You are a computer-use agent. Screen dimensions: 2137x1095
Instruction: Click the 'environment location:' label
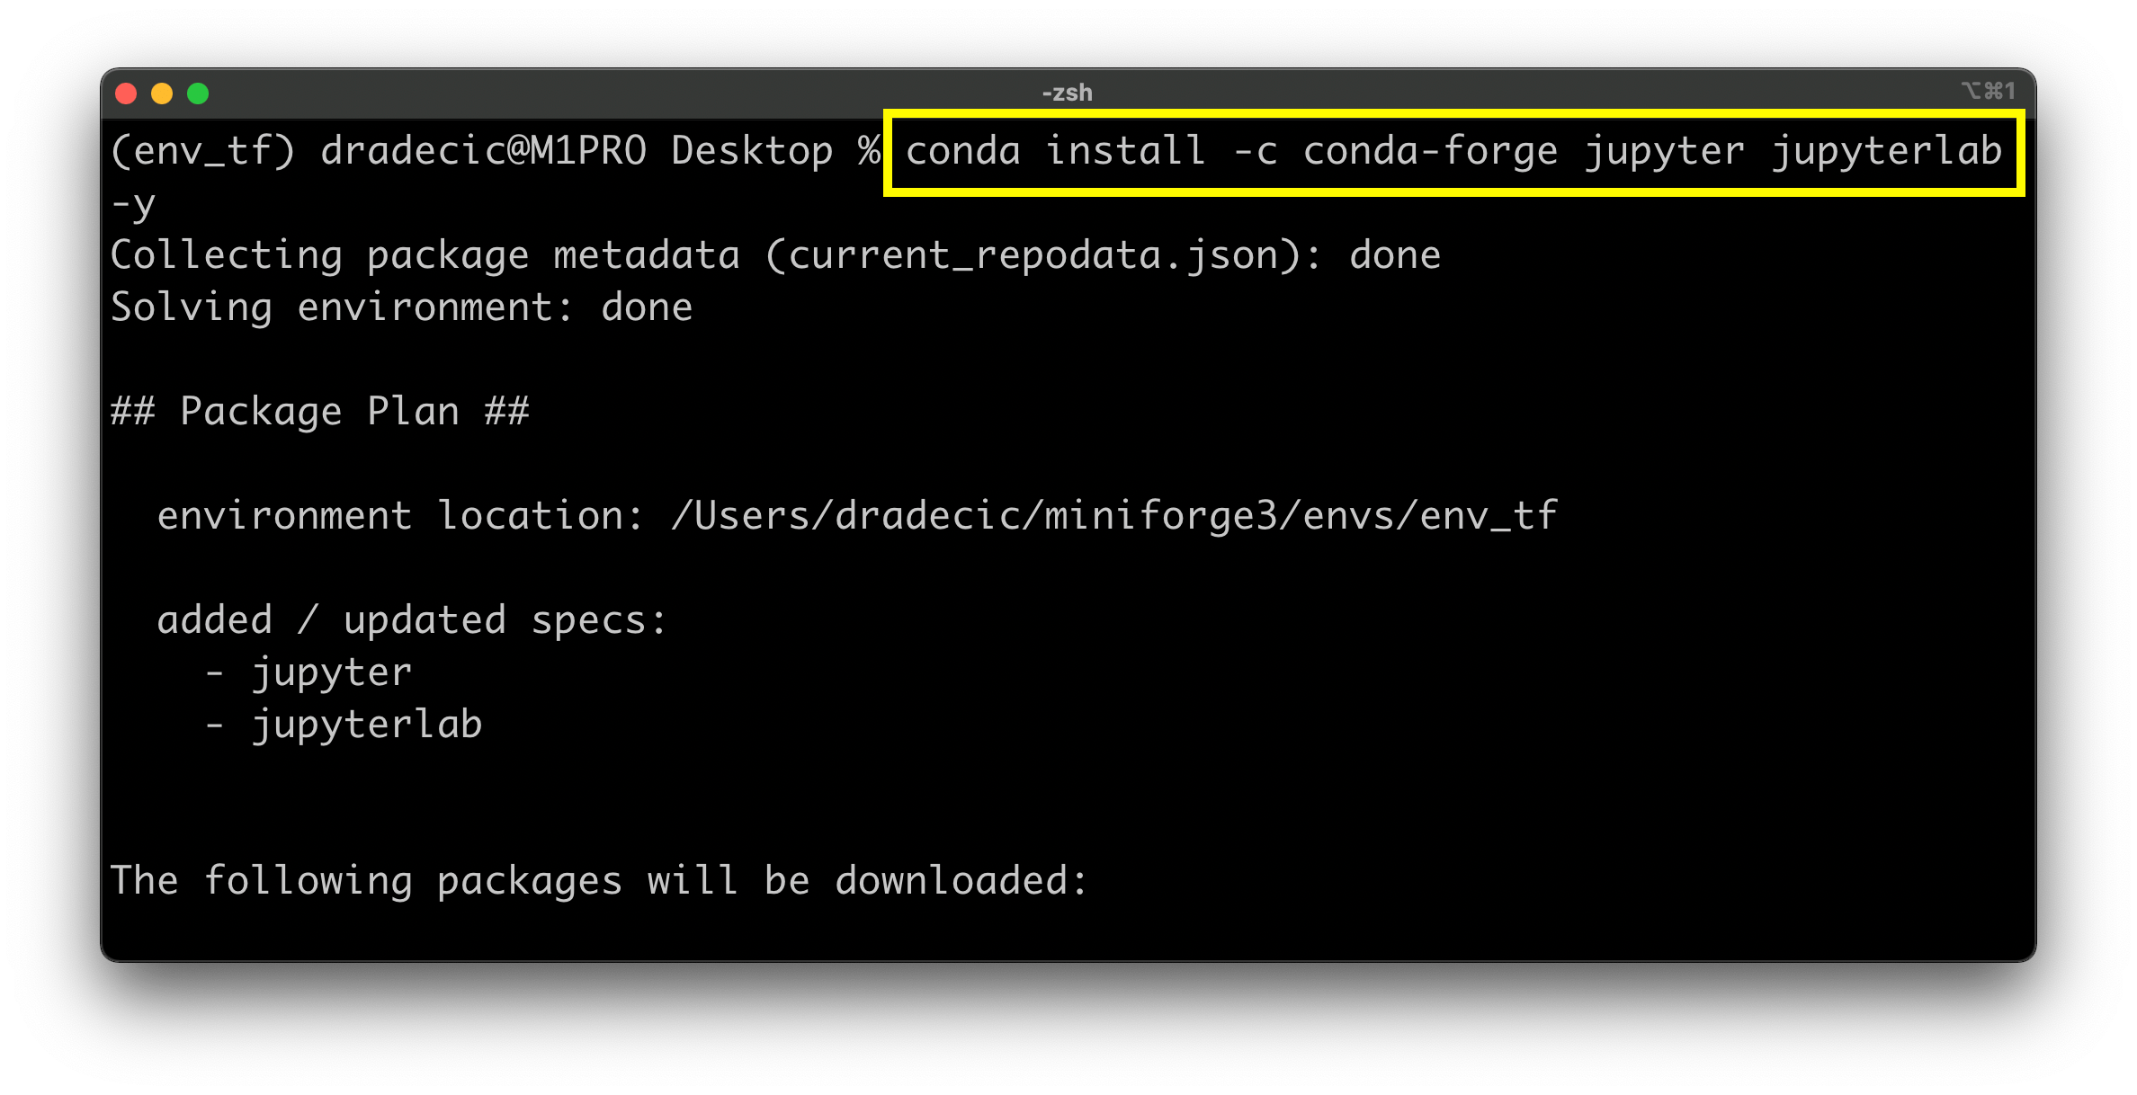click(400, 516)
